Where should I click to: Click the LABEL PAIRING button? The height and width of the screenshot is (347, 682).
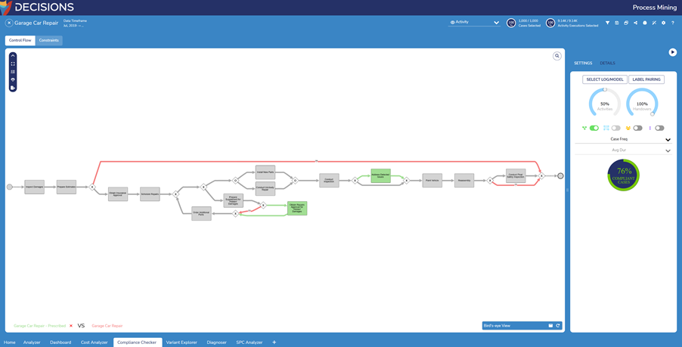tap(646, 79)
